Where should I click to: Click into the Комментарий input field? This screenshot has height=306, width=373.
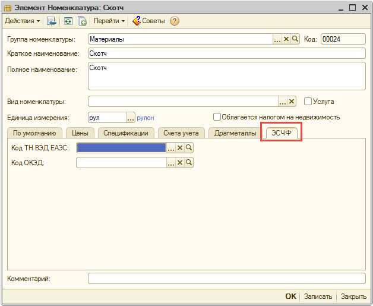tap(226, 278)
